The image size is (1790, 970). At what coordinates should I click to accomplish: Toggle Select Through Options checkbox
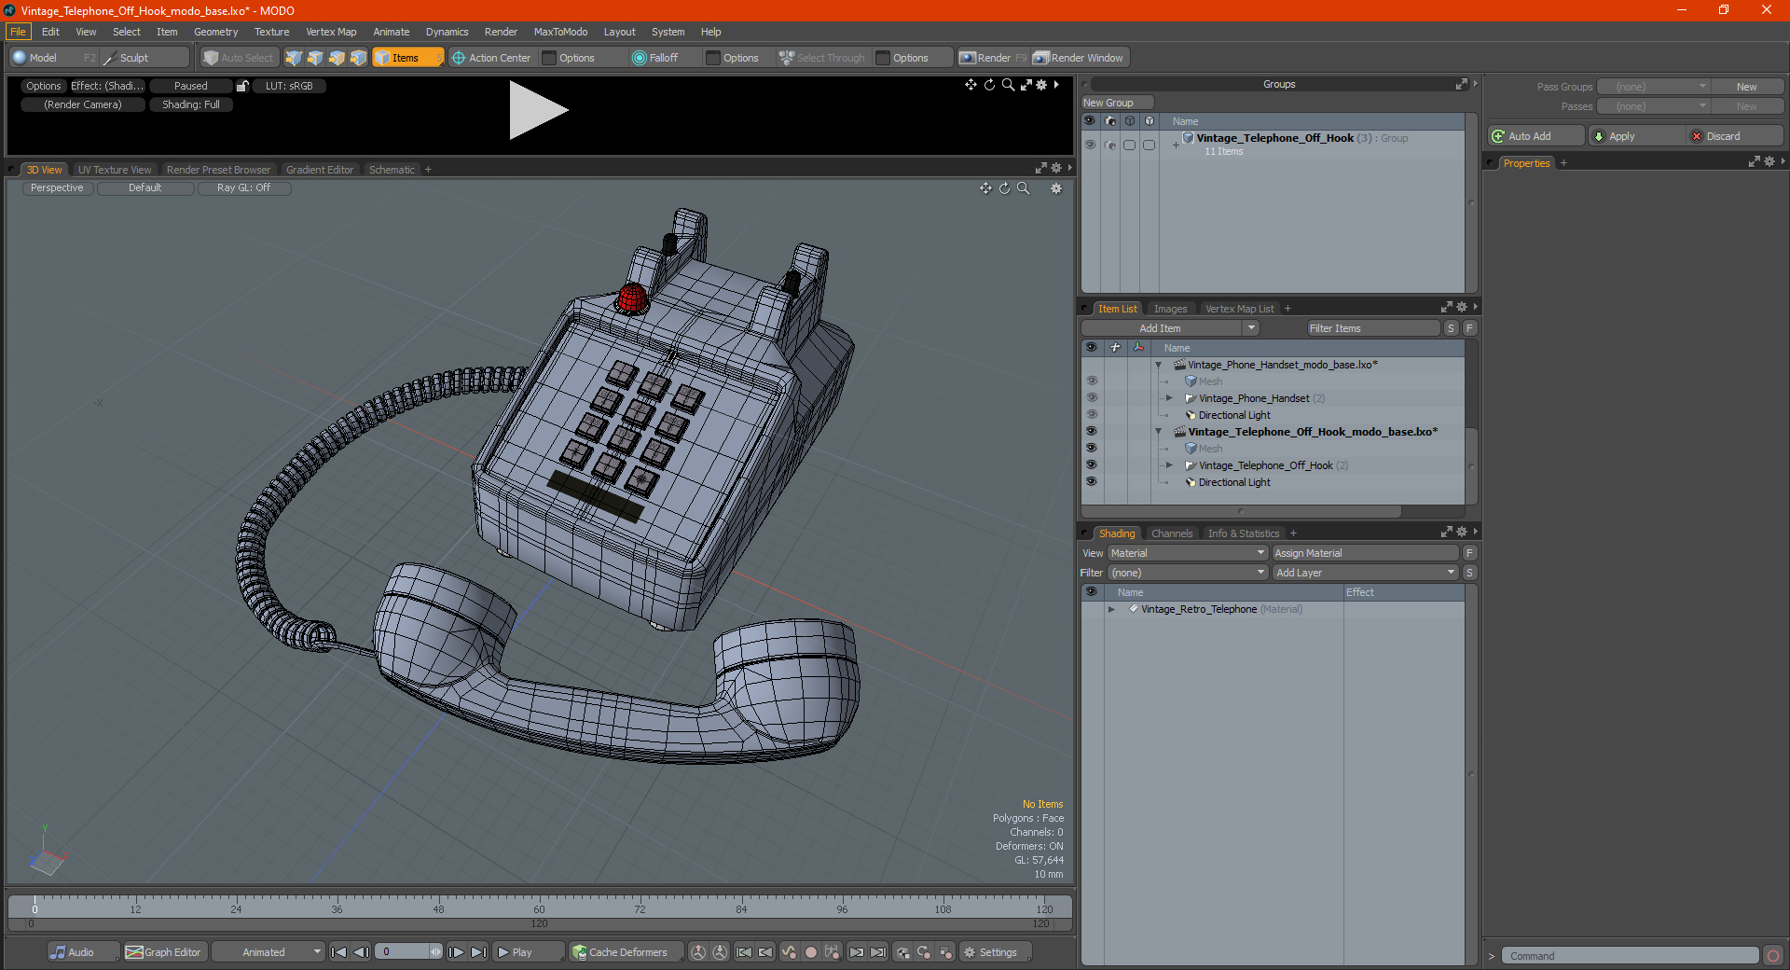[x=883, y=58]
